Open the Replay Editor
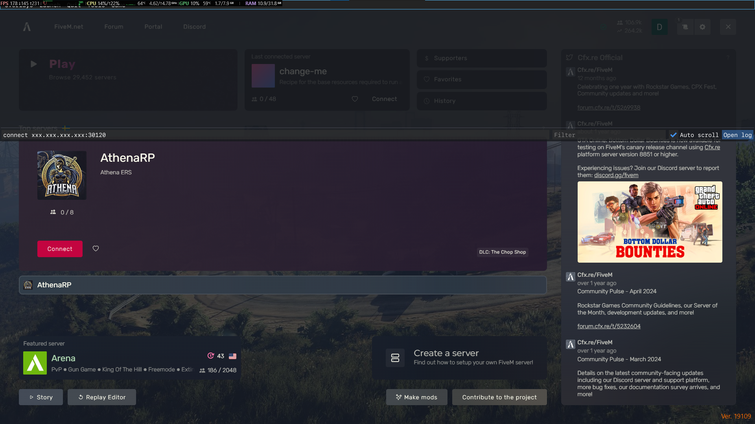This screenshot has height=424, width=755. click(102, 397)
